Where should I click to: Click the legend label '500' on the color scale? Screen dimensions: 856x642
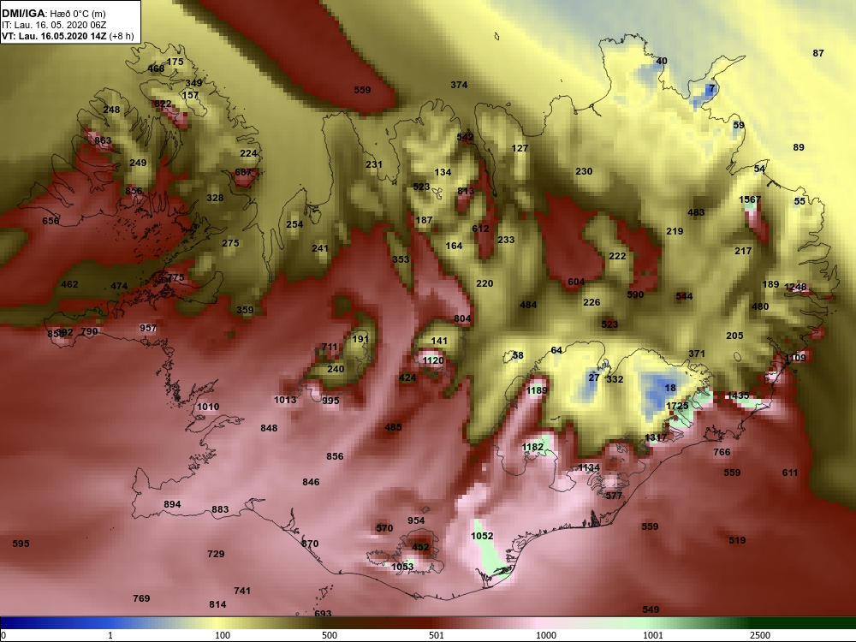click(330, 635)
